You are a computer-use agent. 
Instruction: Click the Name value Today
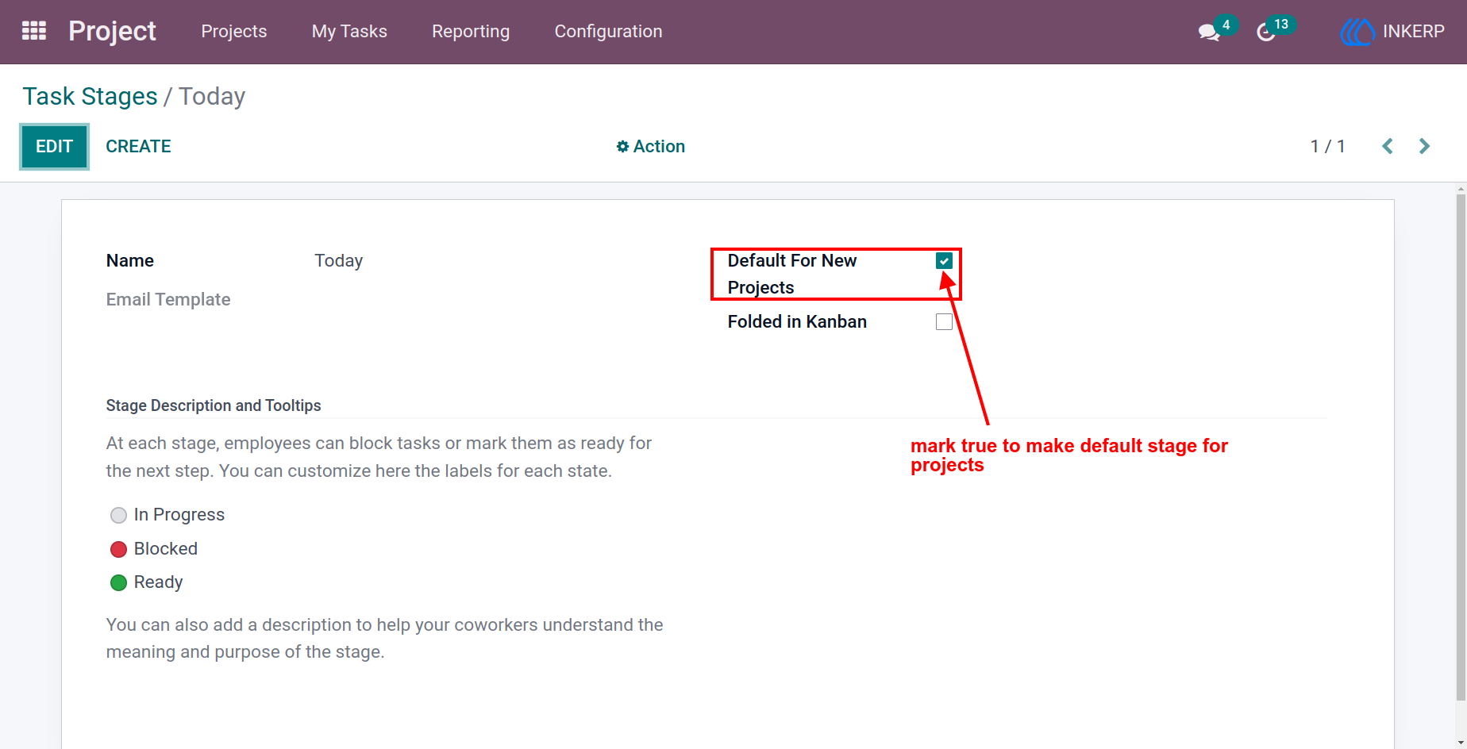(338, 260)
